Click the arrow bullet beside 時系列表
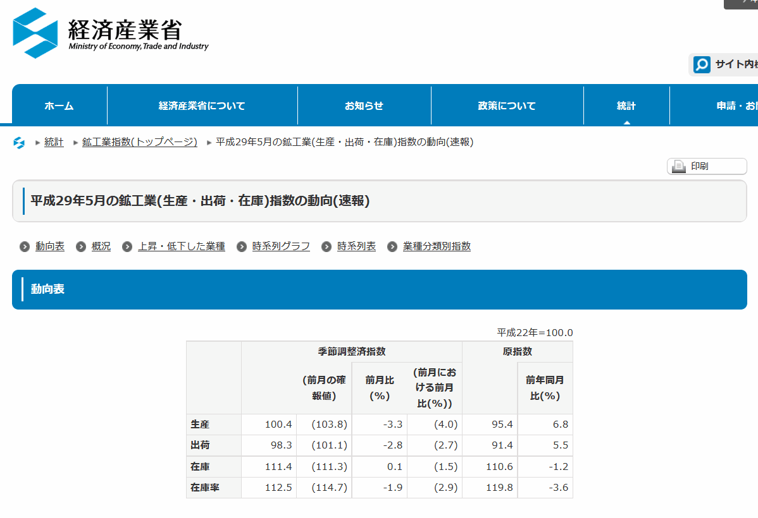Screen dimensions: 758x518 click(326, 247)
